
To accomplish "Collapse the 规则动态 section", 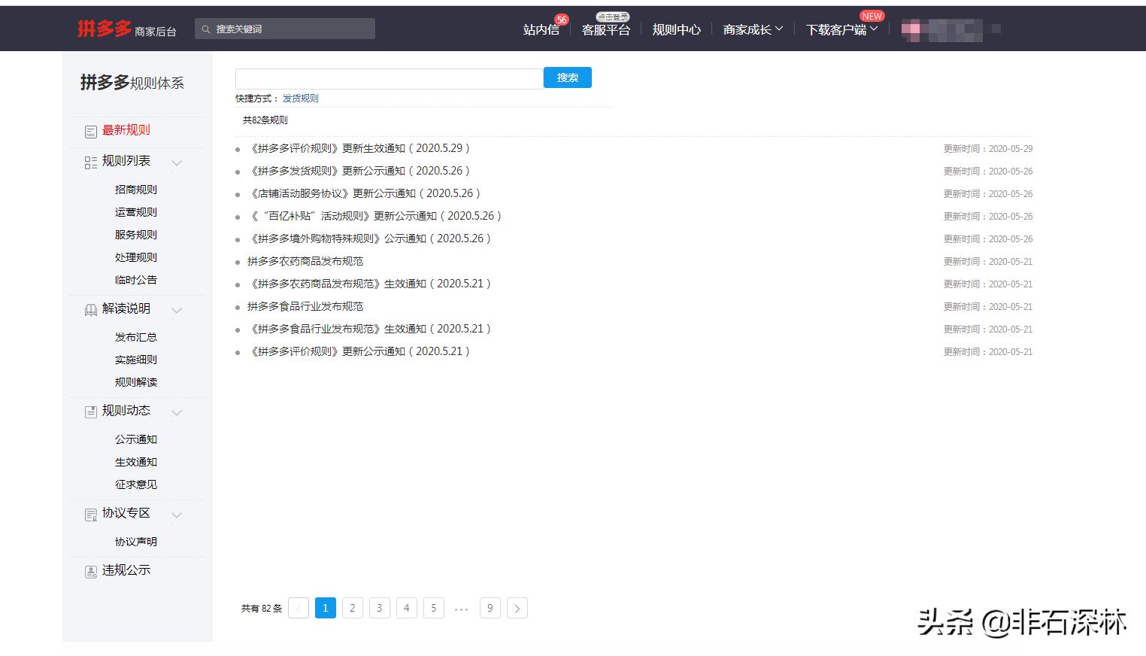I will (x=177, y=412).
